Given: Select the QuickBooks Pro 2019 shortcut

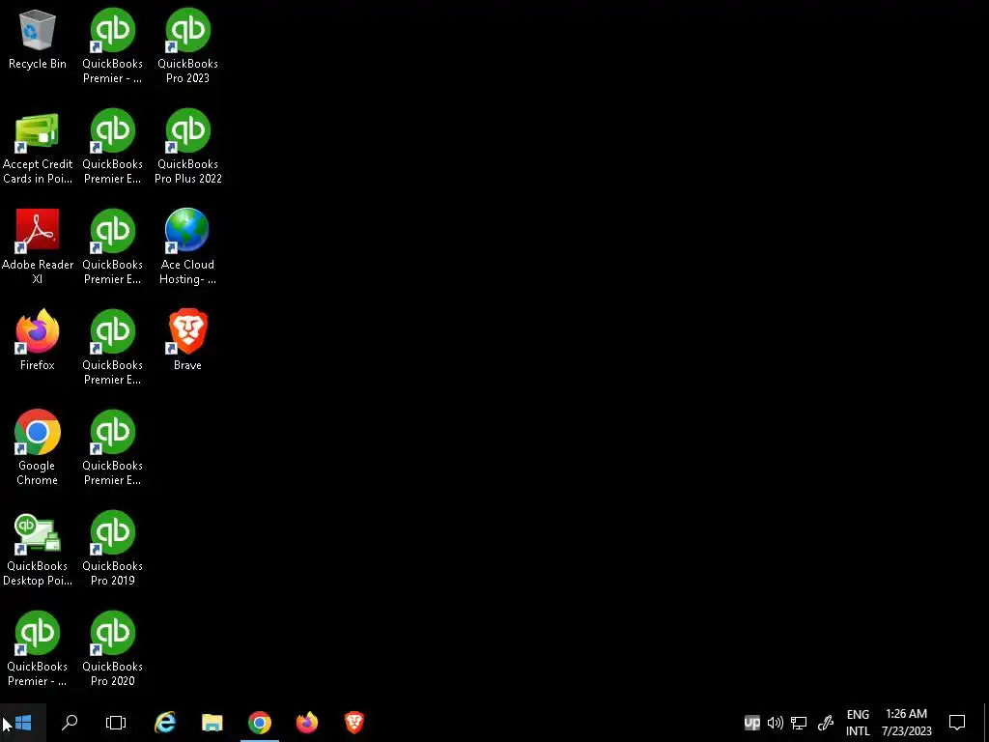Looking at the screenshot, I should (x=112, y=548).
